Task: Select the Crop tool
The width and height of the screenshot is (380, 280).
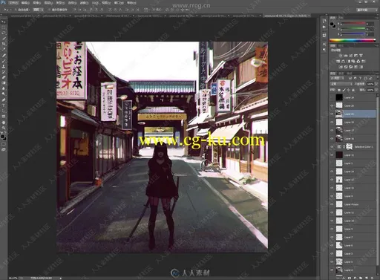Action: (x=4, y=44)
